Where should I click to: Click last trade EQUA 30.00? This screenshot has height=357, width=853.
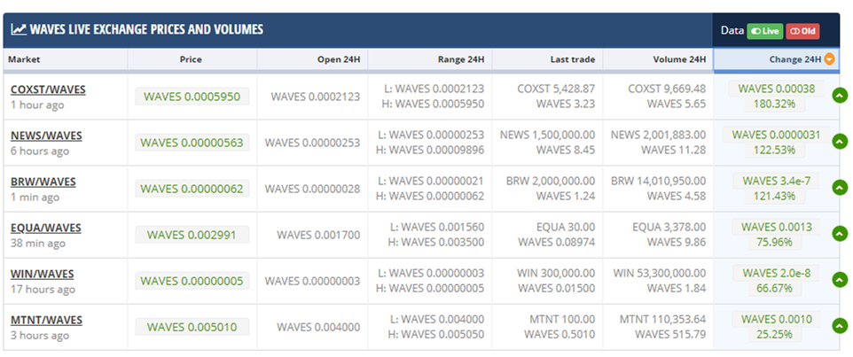pyautogui.click(x=566, y=227)
